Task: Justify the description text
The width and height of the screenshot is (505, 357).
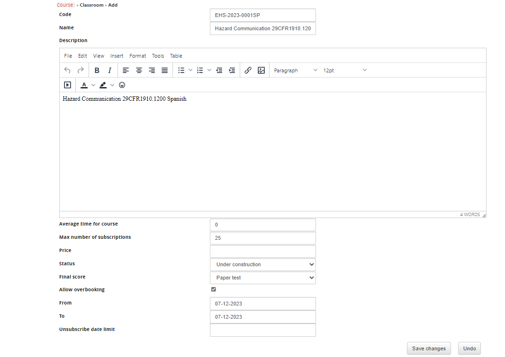Action: tap(164, 70)
